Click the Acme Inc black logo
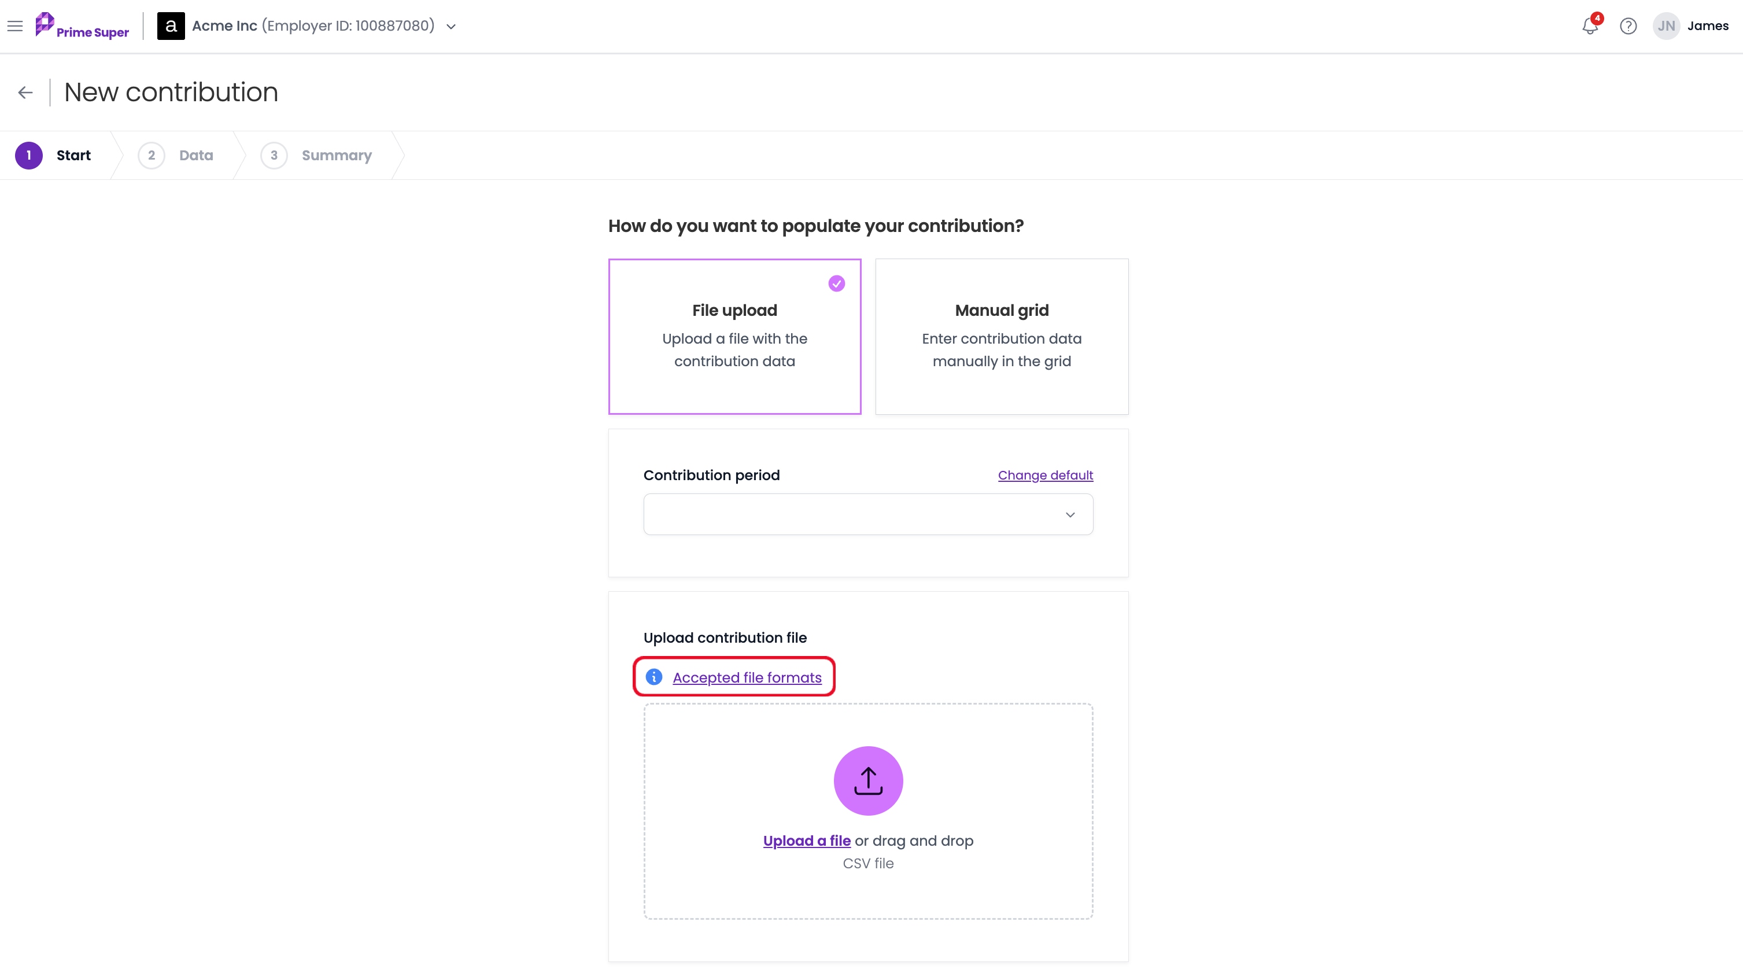 click(171, 27)
